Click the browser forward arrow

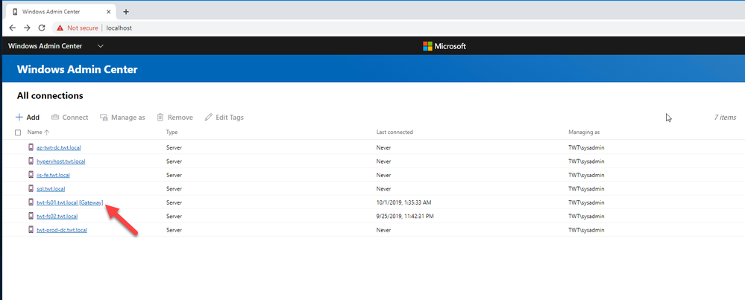tap(27, 28)
